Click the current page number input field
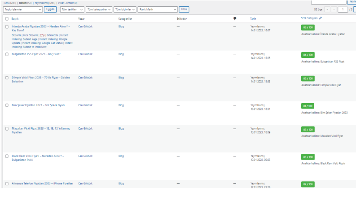This screenshot has height=200, width=356. pyautogui.click(x=343, y=9)
